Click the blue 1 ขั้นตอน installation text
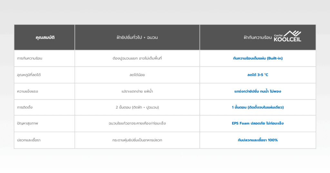The image size is (330, 173). [x=257, y=107]
